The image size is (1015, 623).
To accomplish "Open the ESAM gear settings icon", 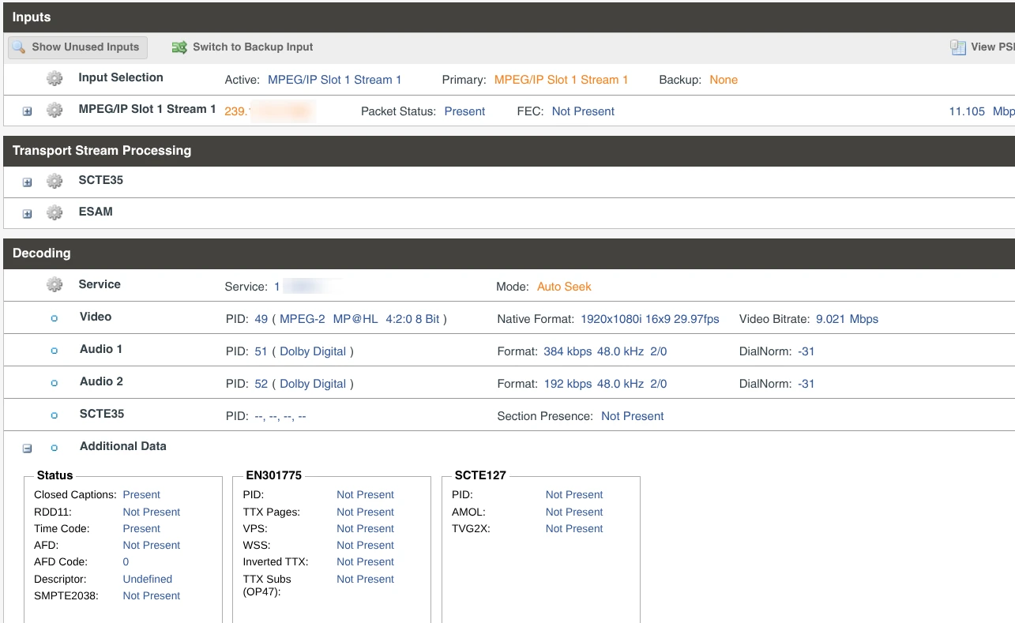I will pos(54,213).
